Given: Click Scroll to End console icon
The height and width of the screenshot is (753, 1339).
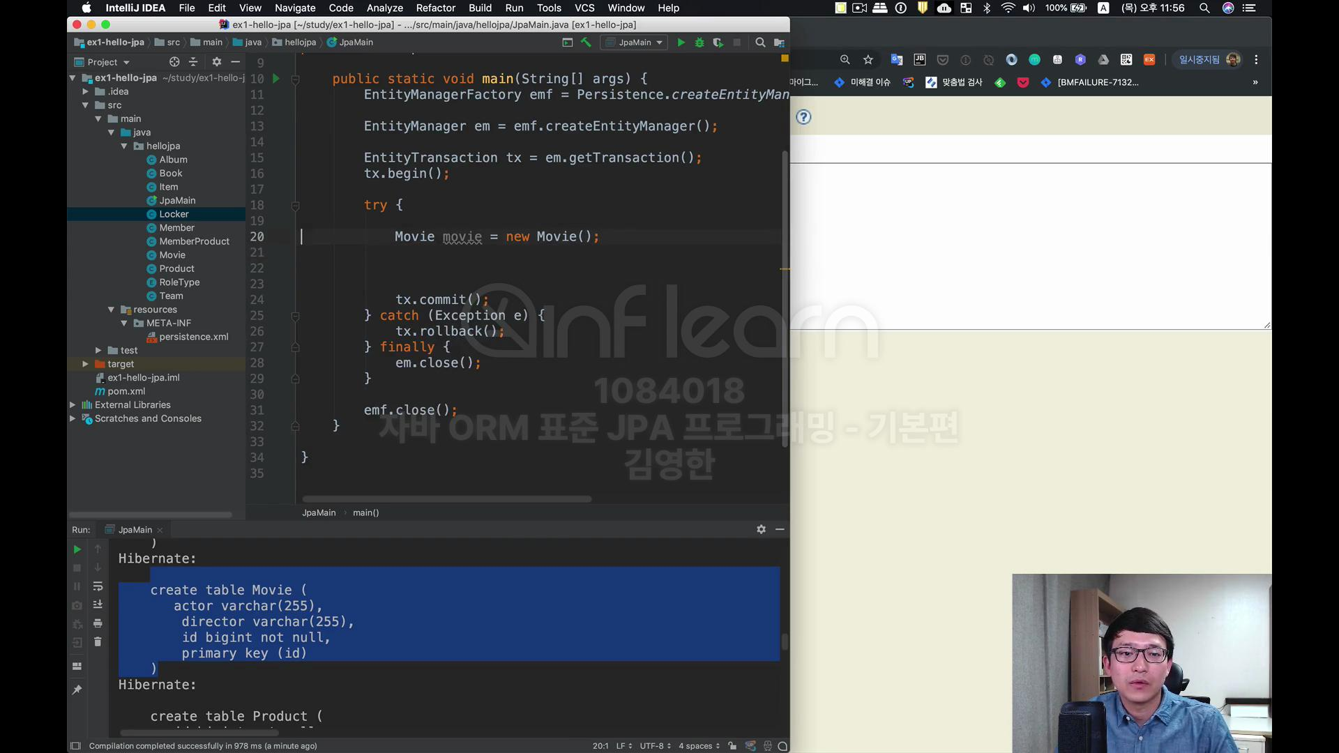Looking at the screenshot, I should click(x=98, y=604).
